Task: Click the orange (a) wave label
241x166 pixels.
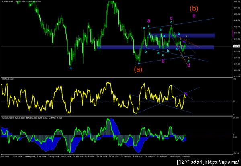Action: pos(138,70)
